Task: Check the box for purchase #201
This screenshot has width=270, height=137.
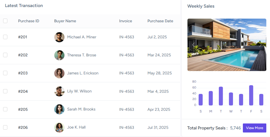Action: pyautogui.click(x=5, y=37)
